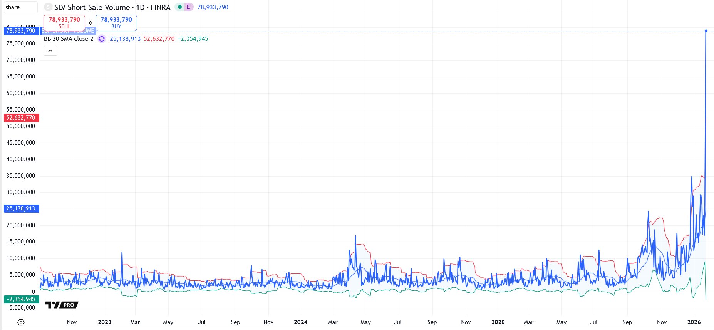Click the green market status dot
The height and width of the screenshot is (330, 714).
(179, 7)
